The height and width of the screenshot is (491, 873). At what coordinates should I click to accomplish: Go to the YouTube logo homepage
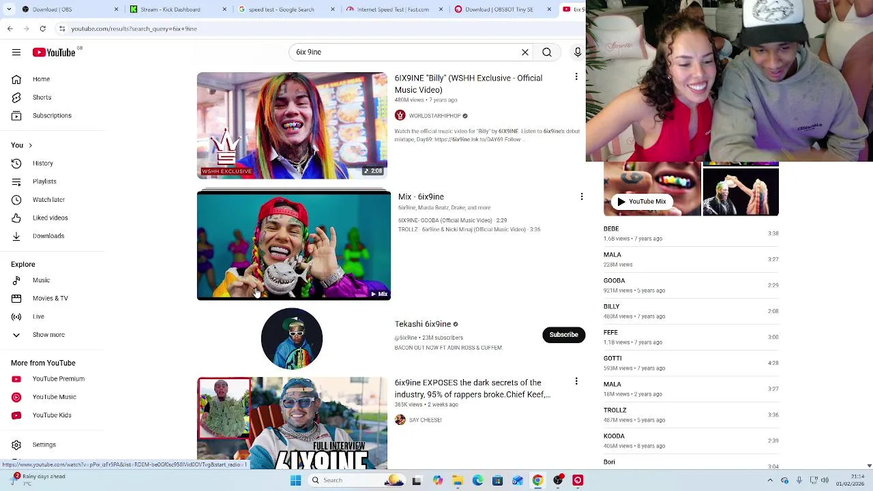[54, 53]
